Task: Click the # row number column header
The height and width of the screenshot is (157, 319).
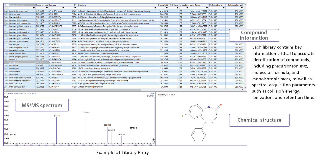Action: 6,5
